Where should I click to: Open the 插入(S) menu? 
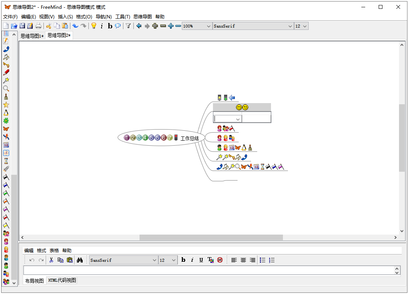click(65, 17)
